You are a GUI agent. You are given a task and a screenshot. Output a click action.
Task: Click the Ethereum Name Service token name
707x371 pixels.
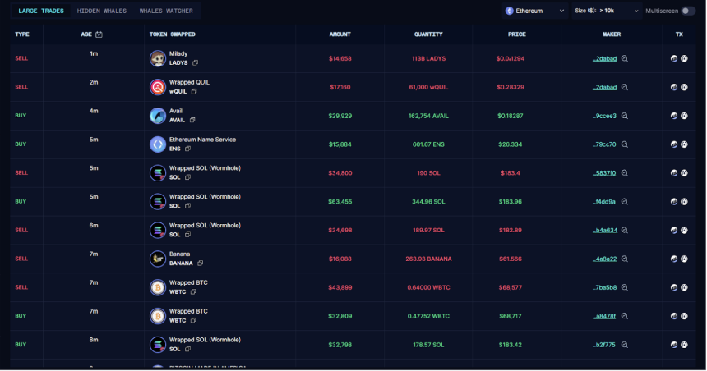(202, 140)
